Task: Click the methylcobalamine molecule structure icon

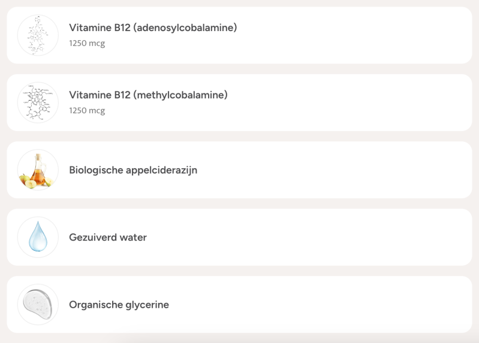Action: (38, 102)
